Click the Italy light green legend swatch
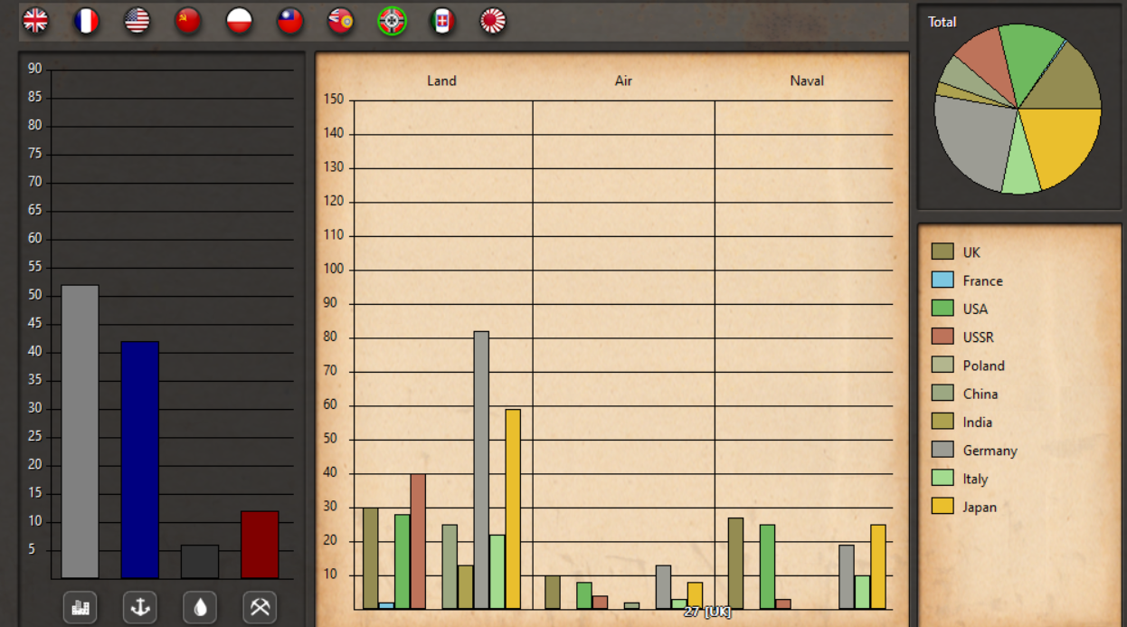Screen dimensions: 1127x627 942,478
